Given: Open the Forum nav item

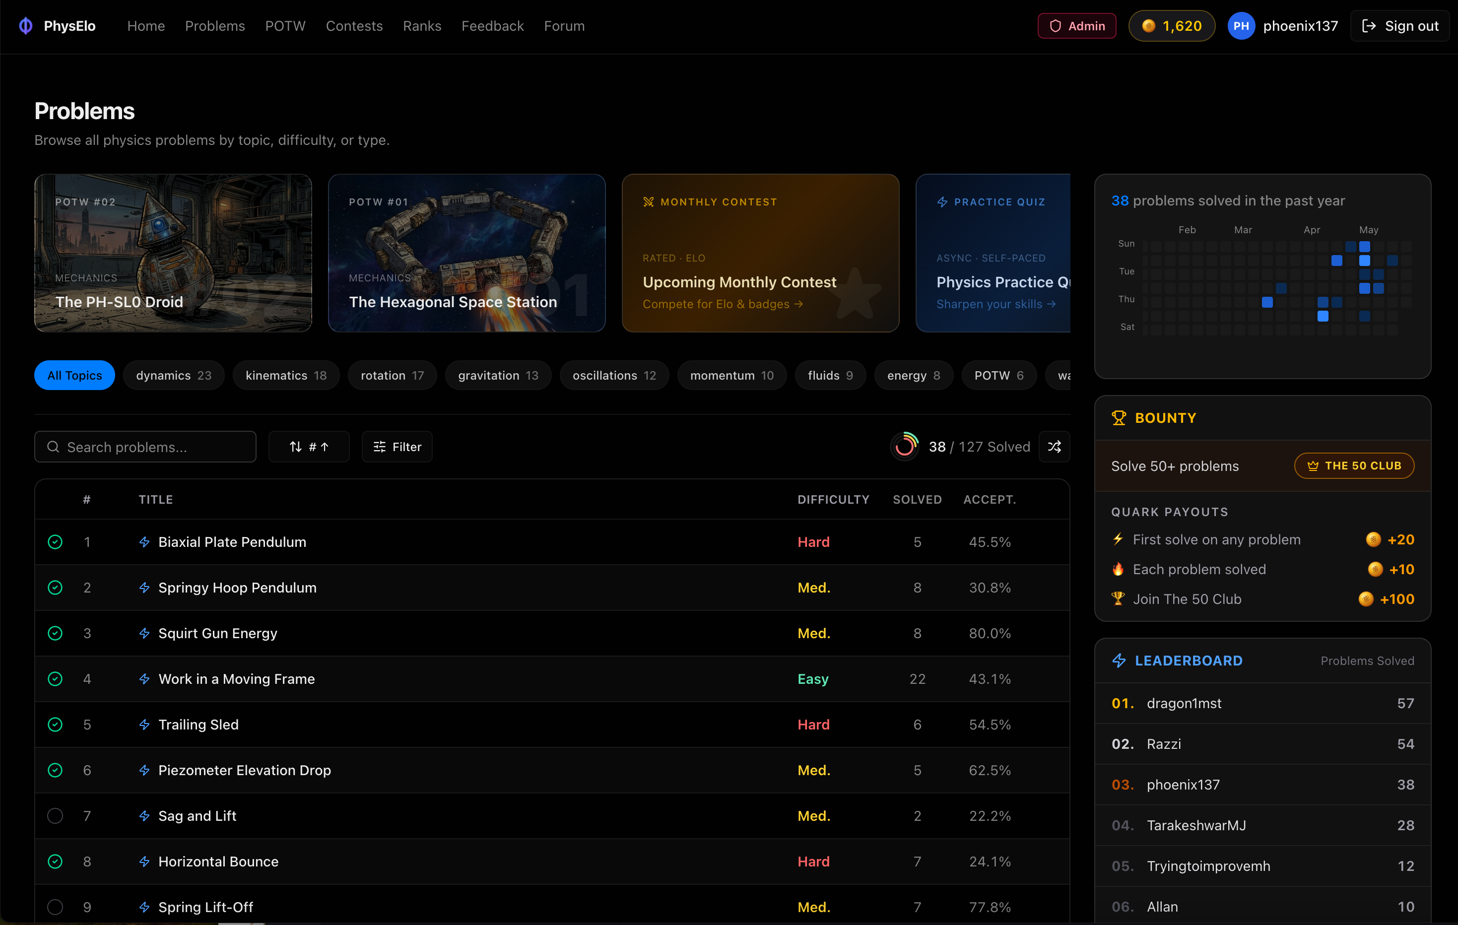Looking at the screenshot, I should click(564, 26).
